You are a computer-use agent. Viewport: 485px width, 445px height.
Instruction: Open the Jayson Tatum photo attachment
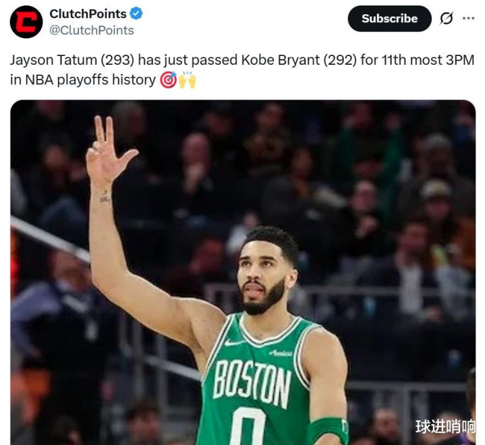[243, 272]
